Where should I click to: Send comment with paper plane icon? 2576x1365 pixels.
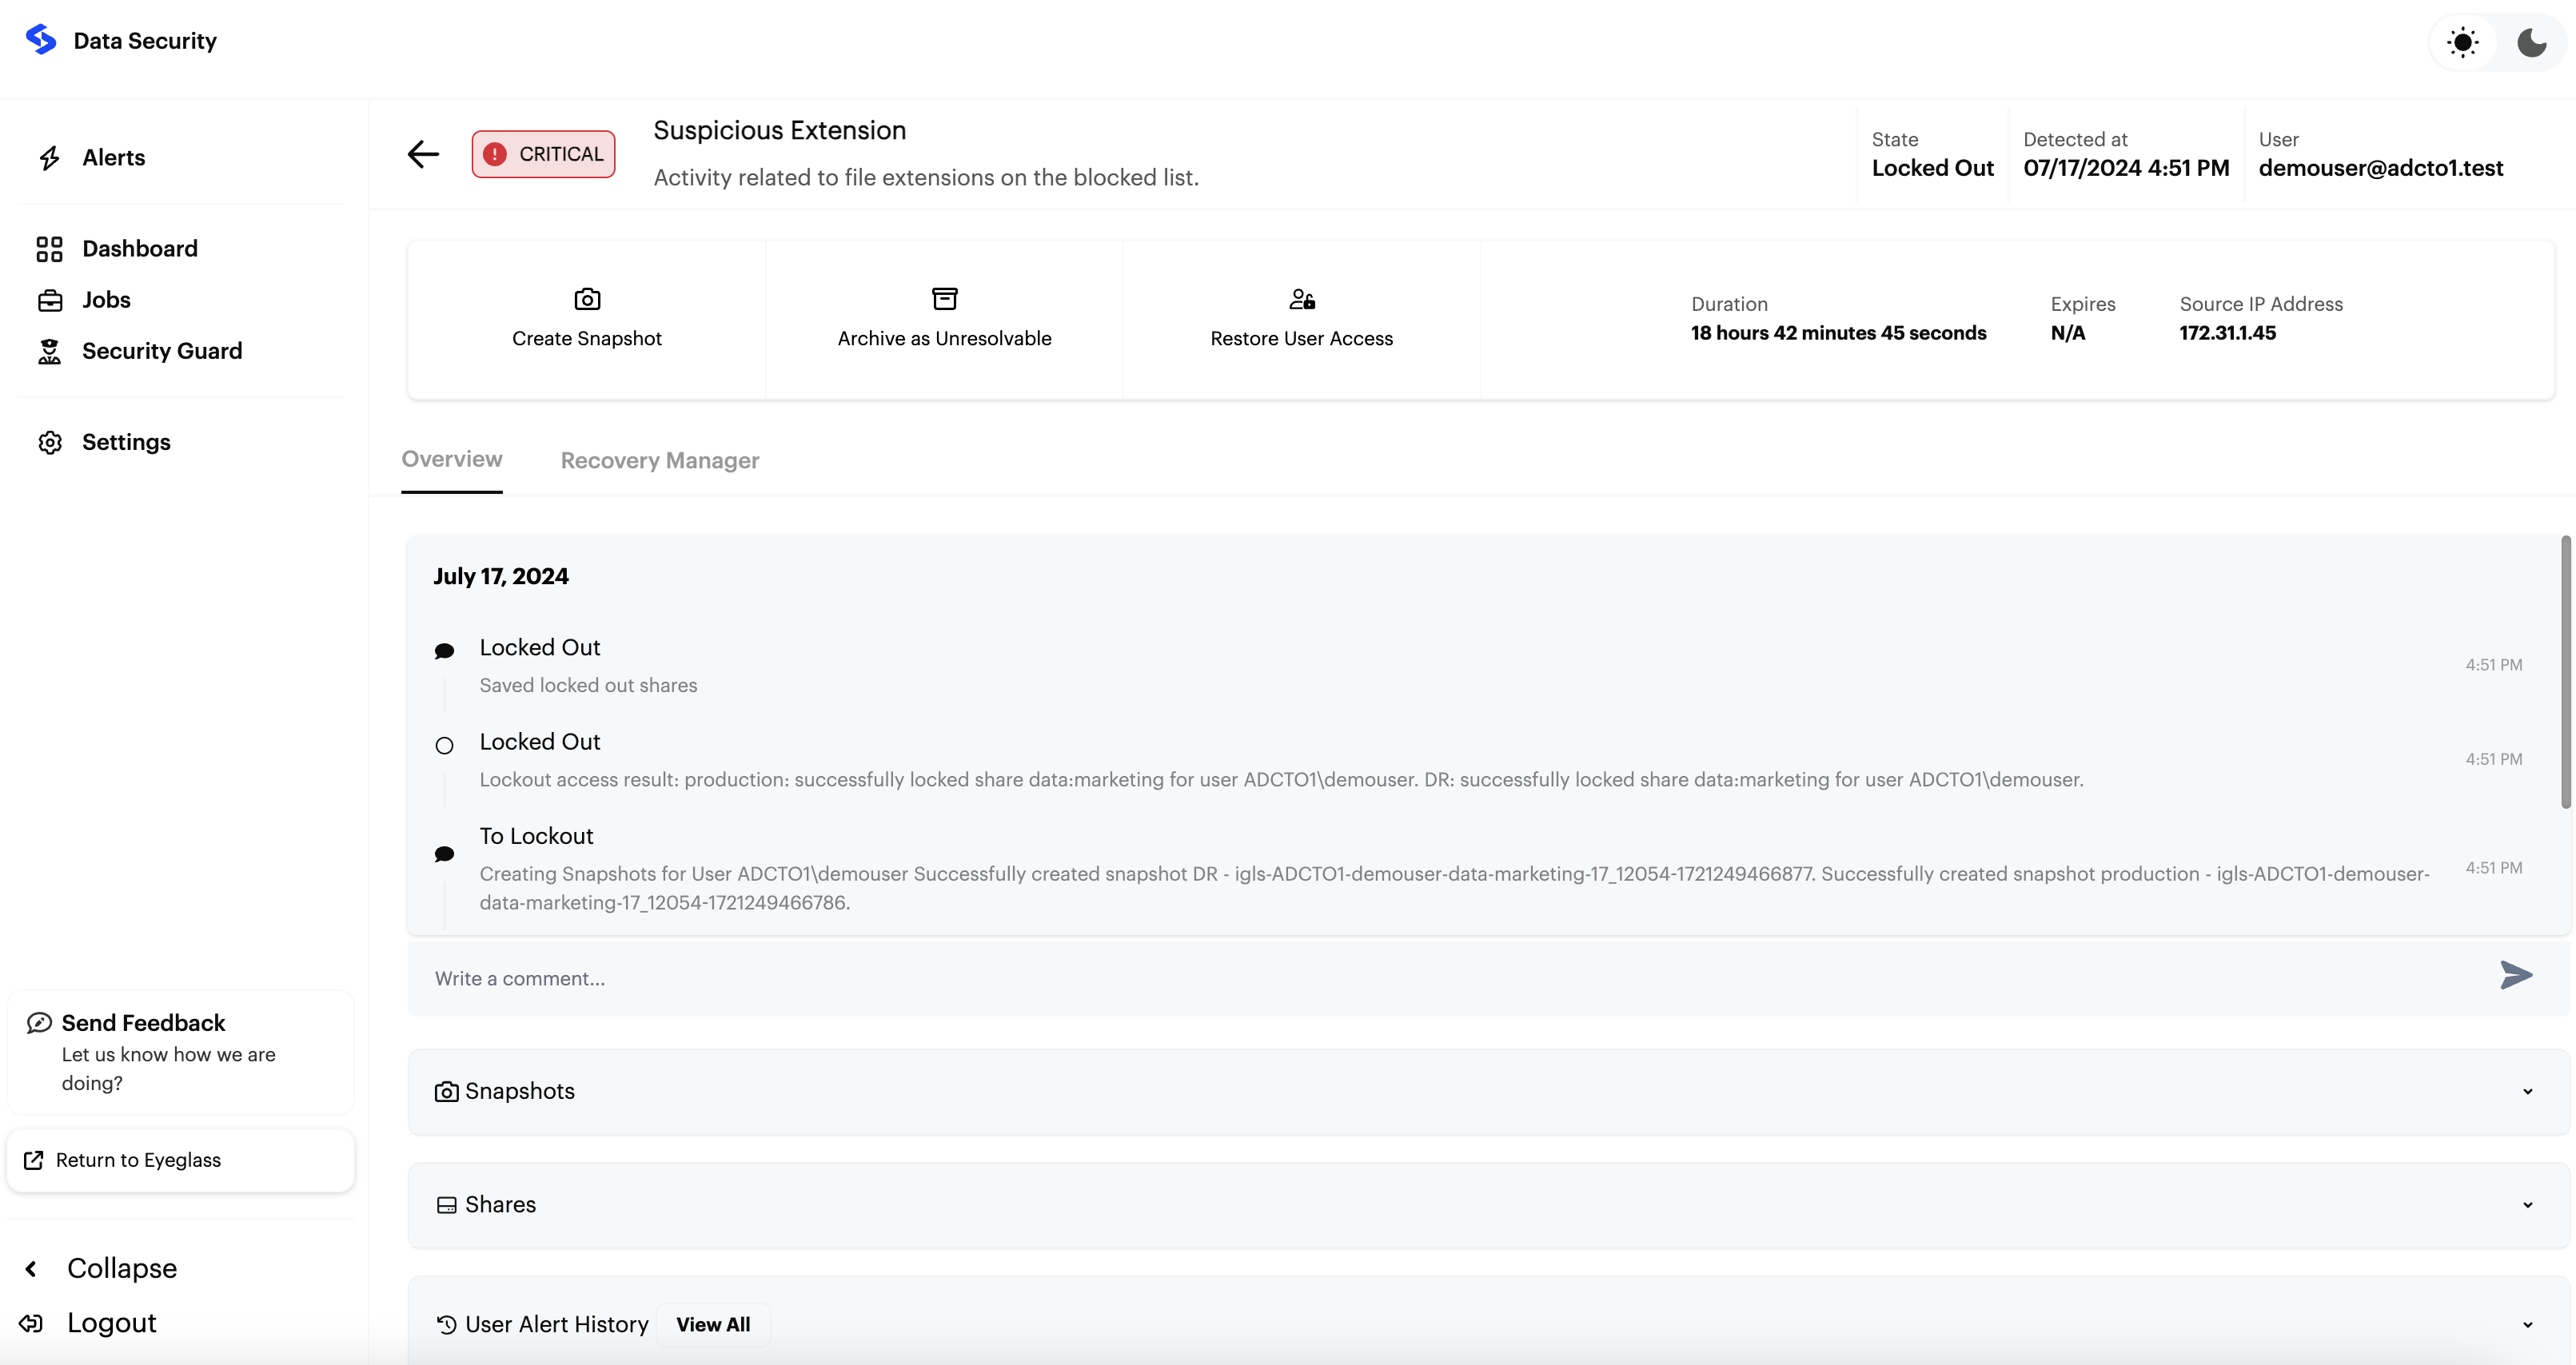tap(2515, 975)
